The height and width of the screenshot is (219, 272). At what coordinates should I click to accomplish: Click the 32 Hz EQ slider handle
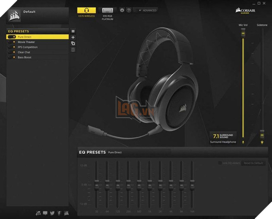tap(97, 185)
